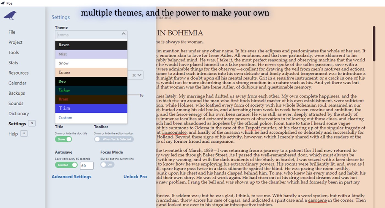Image resolution: width=385 pixels, height=208 pixels.
Task: Open the Project section
Action: (15, 42)
